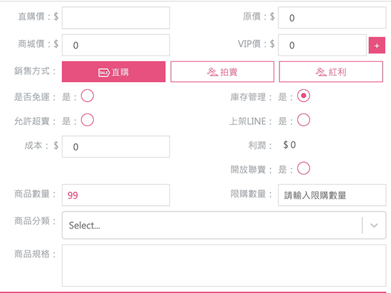Click the SALE tag icon in 直購
The width and height of the screenshot is (391, 293).
point(104,72)
